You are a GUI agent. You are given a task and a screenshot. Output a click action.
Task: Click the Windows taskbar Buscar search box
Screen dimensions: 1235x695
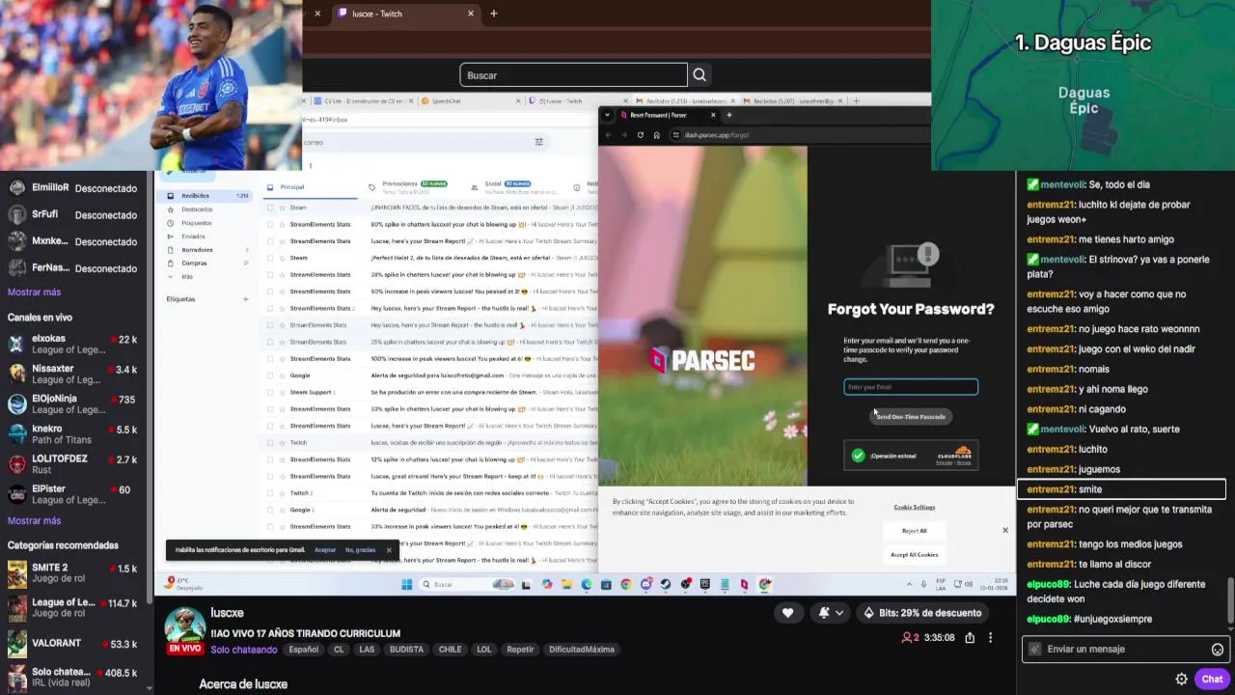[x=468, y=584]
